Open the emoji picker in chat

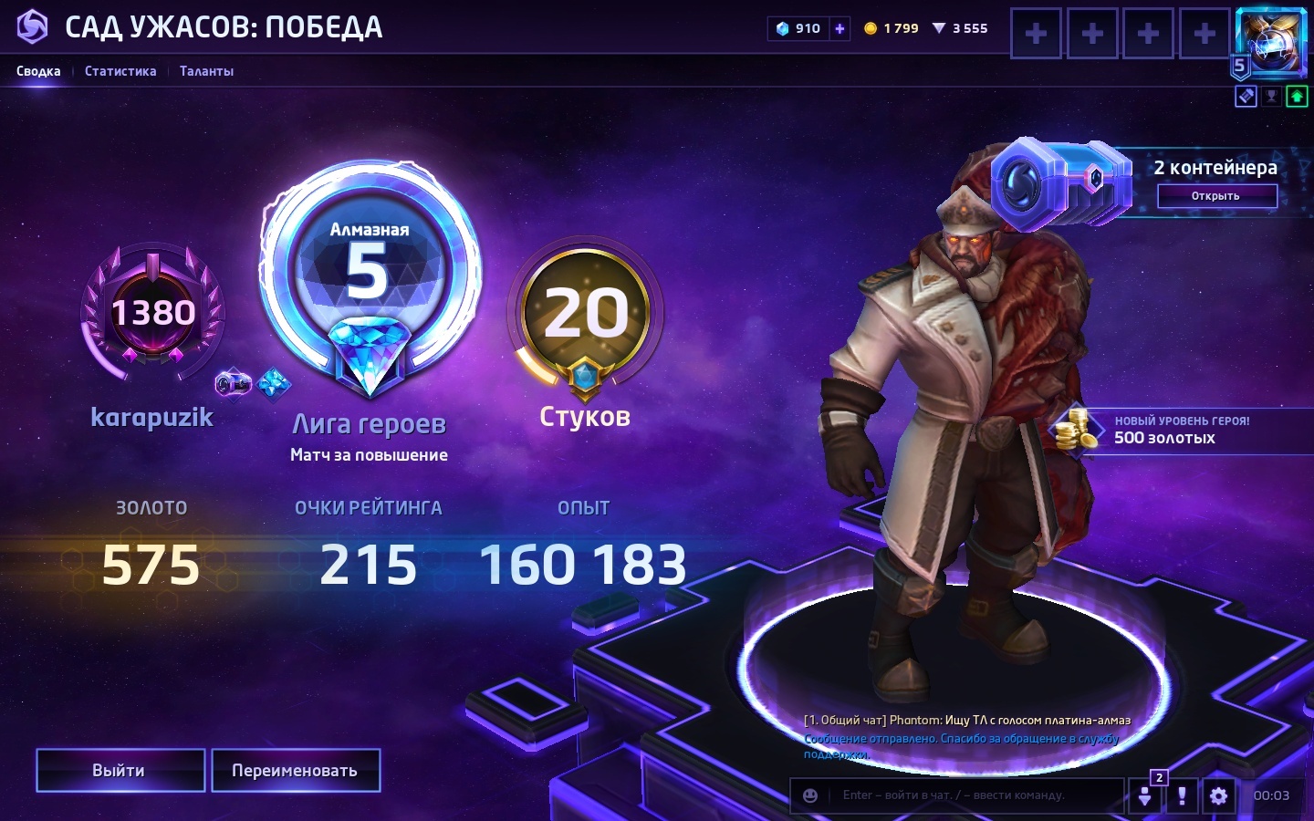tap(810, 795)
